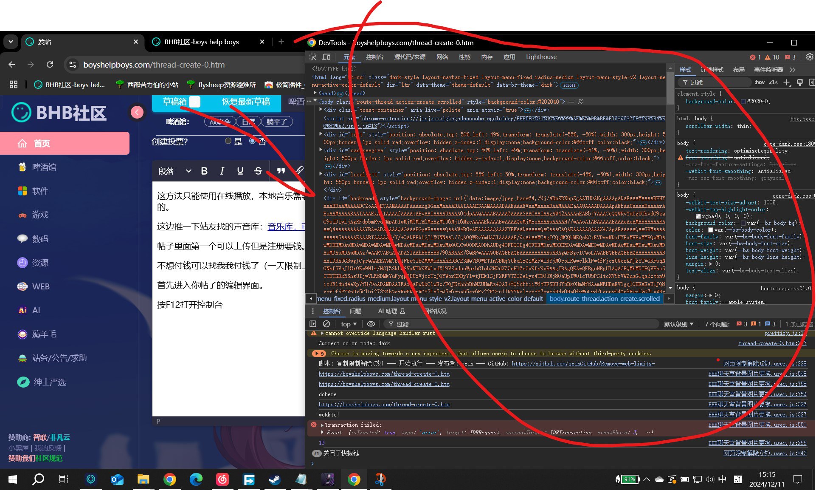The image size is (816, 490).
Task: Open the Lighthouse tab
Action: [x=541, y=57]
